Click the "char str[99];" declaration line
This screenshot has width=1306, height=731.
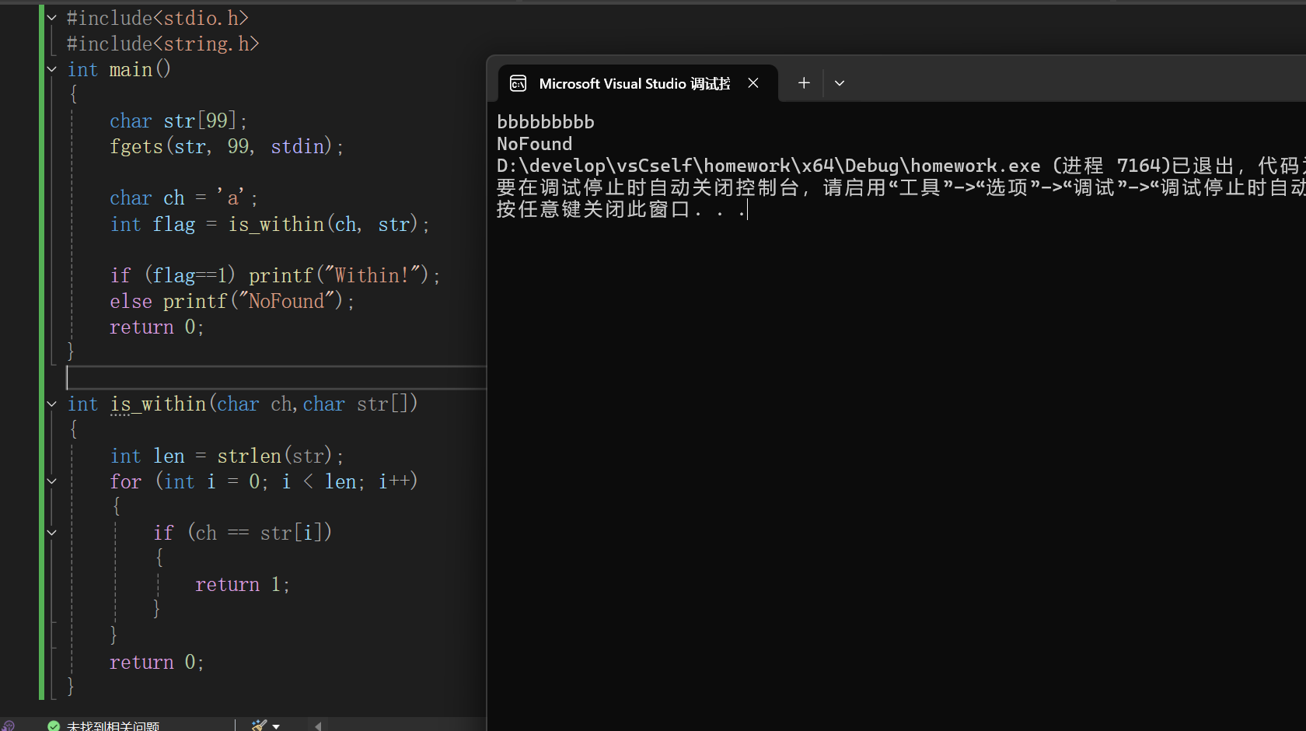(179, 121)
